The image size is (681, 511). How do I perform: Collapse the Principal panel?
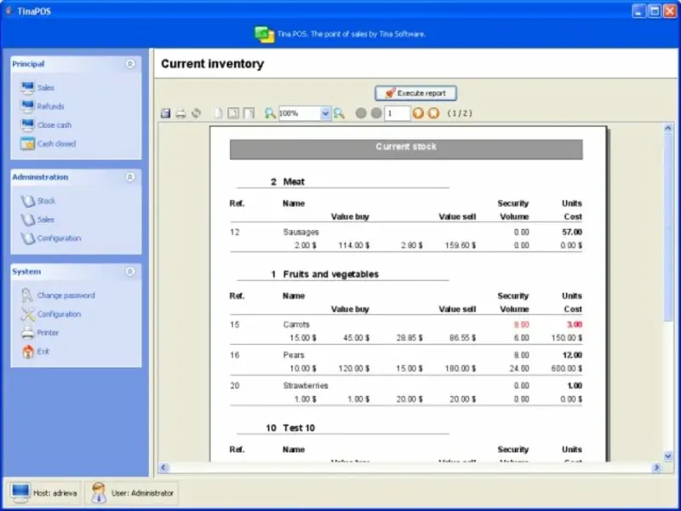129,64
